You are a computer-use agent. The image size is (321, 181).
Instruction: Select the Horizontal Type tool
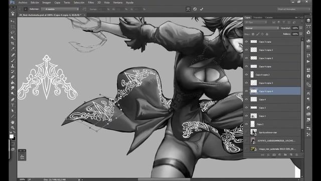(x=13, y=105)
